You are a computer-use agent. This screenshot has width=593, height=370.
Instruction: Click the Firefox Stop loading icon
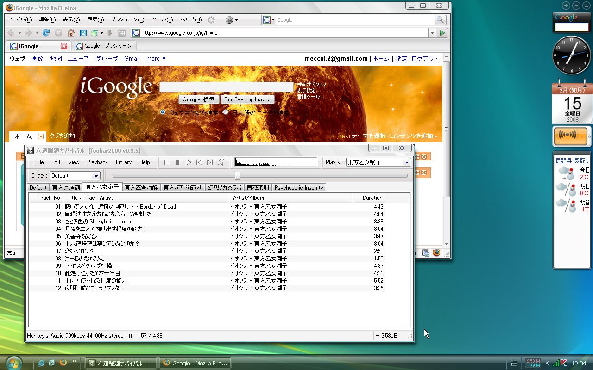(x=58, y=33)
